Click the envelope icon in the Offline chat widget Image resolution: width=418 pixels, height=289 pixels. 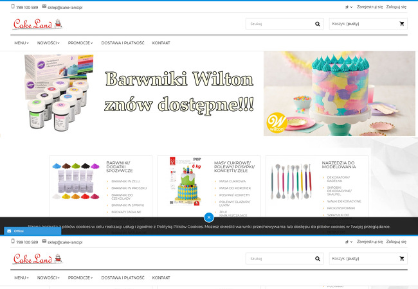tap(9, 231)
